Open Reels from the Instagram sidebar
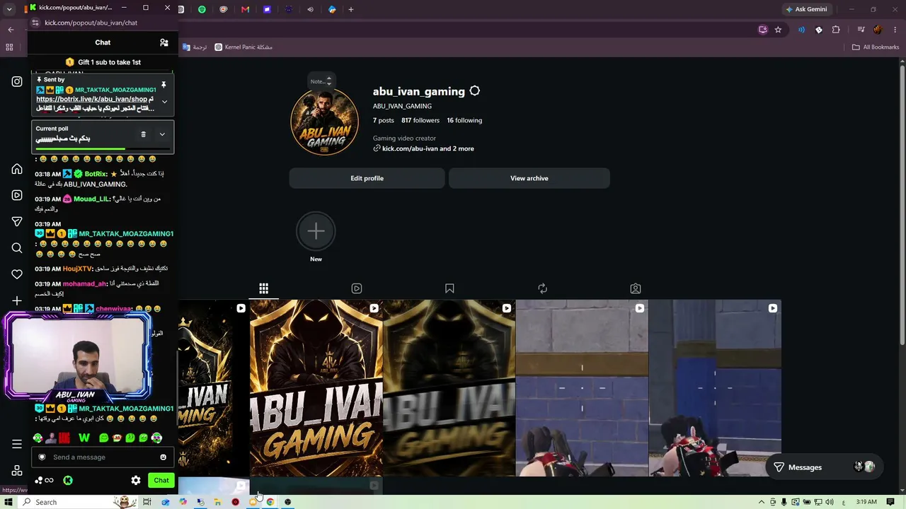Screen dimensions: 906x509 click(x=17, y=195)
